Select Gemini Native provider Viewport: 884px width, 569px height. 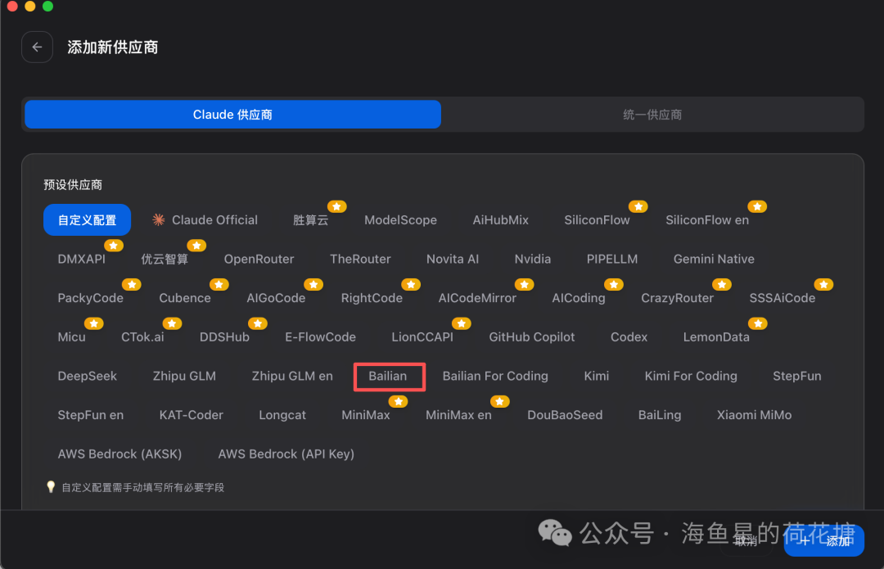715,259
